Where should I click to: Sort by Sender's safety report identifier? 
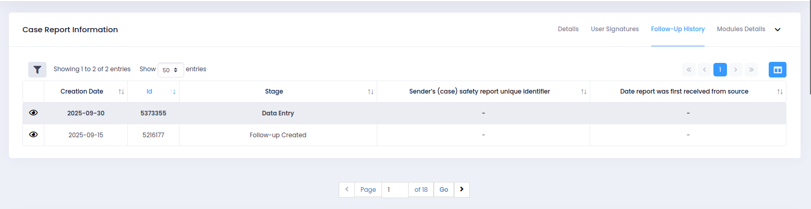[x=583, y=92]
